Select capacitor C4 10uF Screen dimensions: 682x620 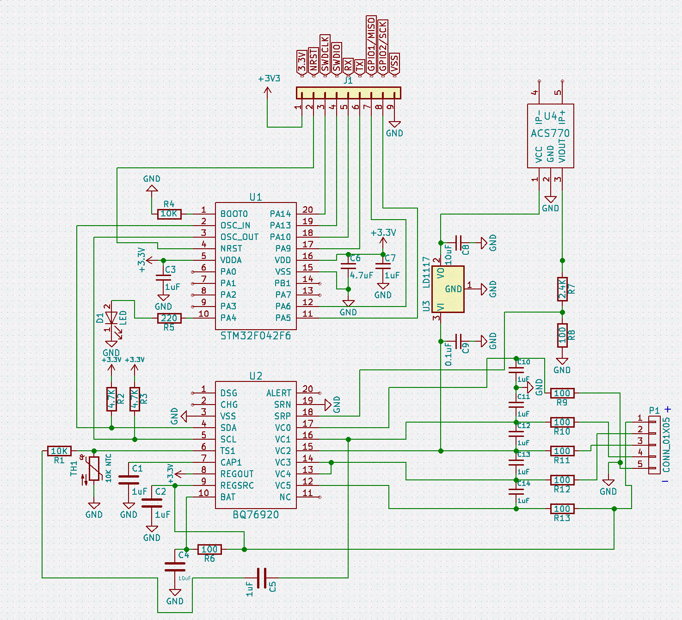click(175, 567)
